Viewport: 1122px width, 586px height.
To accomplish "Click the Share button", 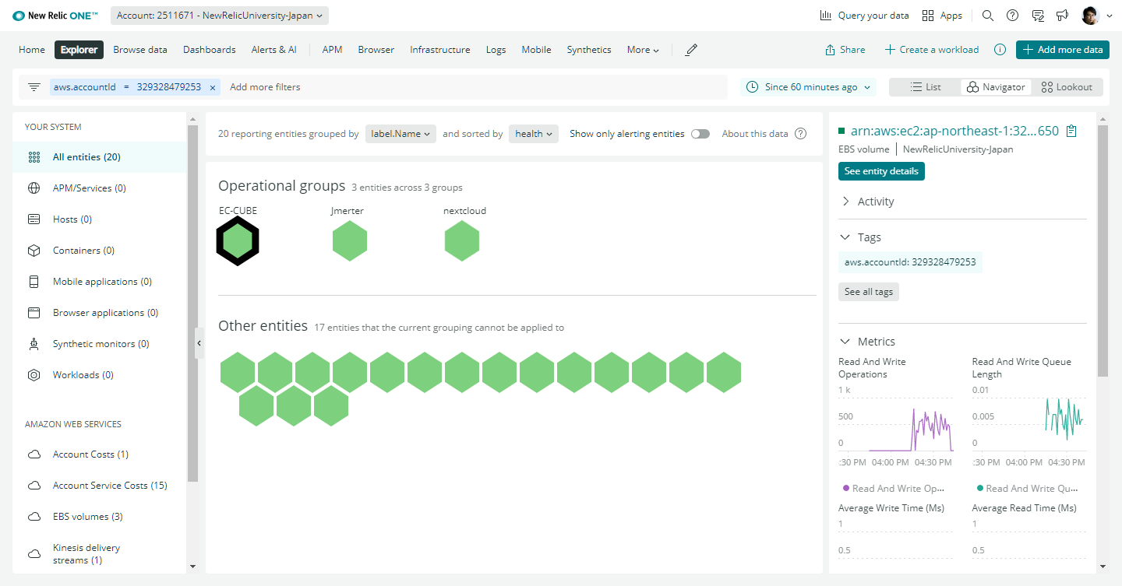I will pyautogui.click(x=845, y=50).
